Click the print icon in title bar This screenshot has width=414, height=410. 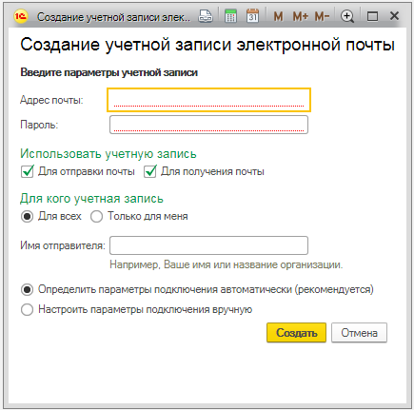point(206,16)
